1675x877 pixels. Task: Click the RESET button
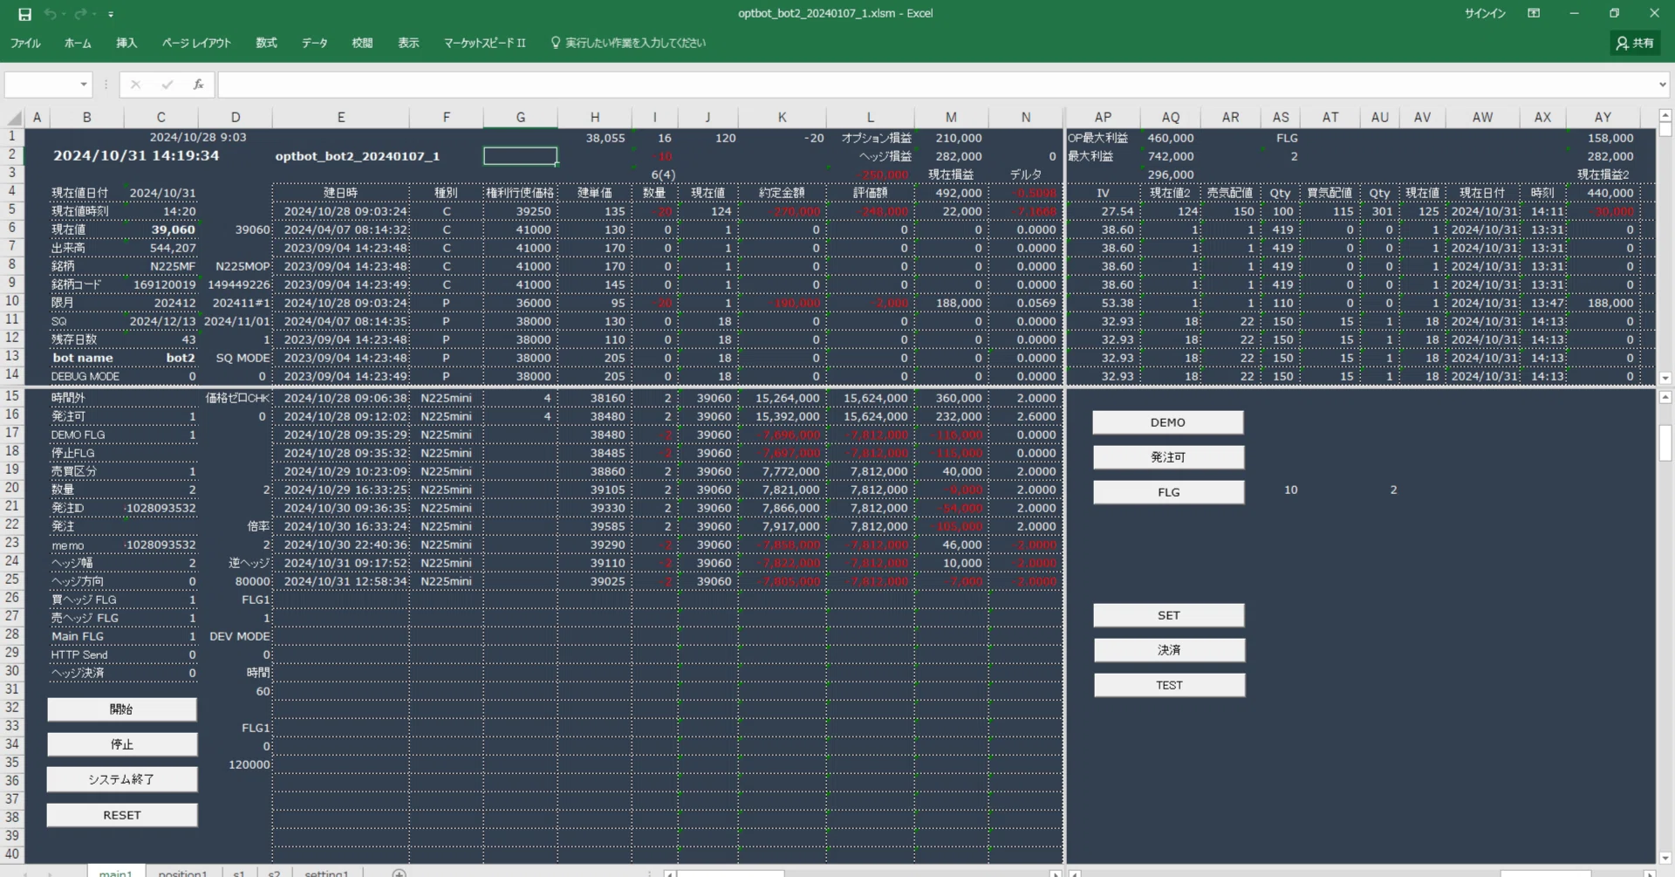click(122, 815)
